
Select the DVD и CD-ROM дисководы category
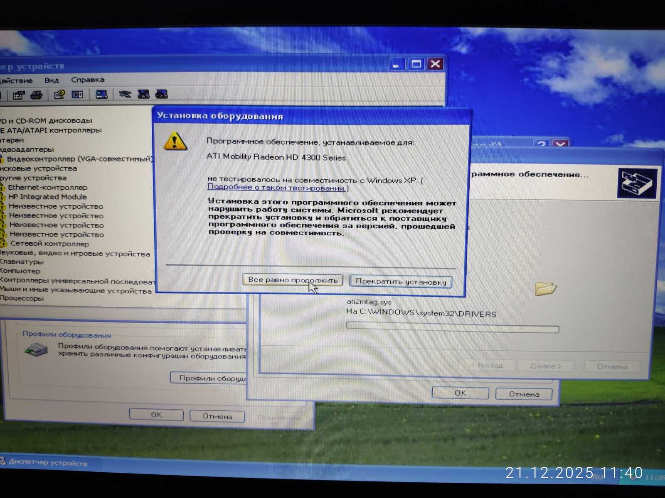point(46,121)
